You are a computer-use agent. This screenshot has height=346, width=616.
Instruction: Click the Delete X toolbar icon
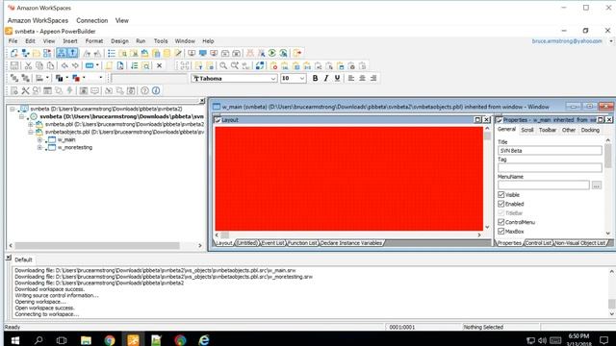159,65
